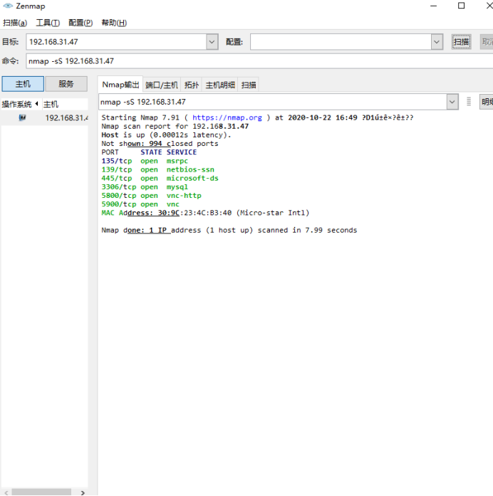Click the command field nmap -sS
The height and width of the screenshot is (496, 493).
(259, 61)
